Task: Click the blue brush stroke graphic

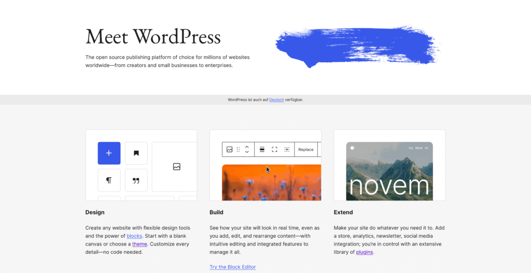Action: click(x=358, y=46)
